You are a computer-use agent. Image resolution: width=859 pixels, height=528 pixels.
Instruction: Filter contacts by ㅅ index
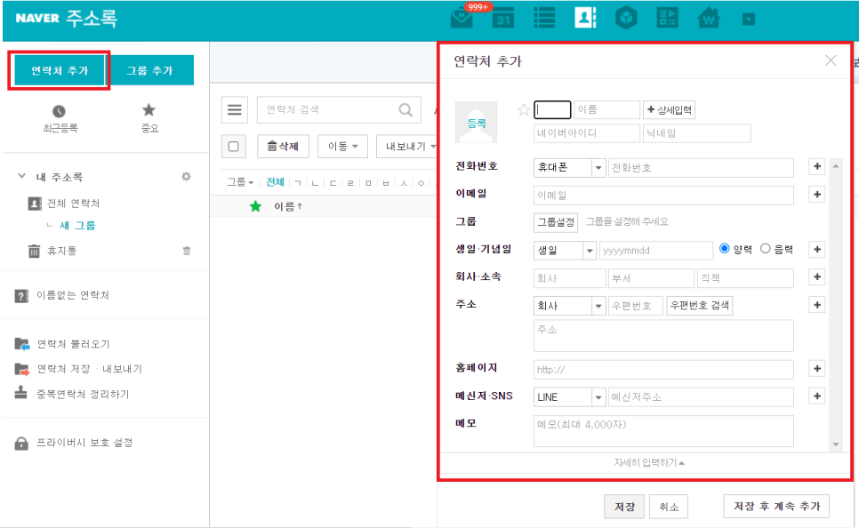click(404, 183)
